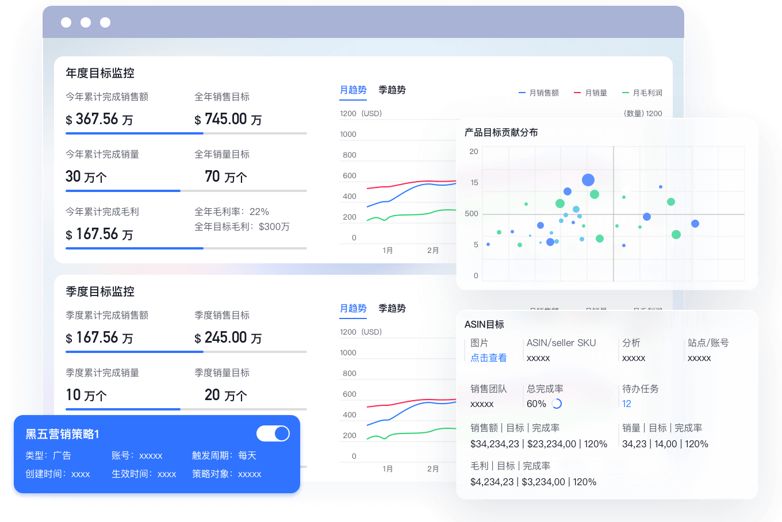This screenshot has height=522, width=782.
Task: Open the 待办任务 count 12 link
Action: pyautogui.click(x=626, y=404)
